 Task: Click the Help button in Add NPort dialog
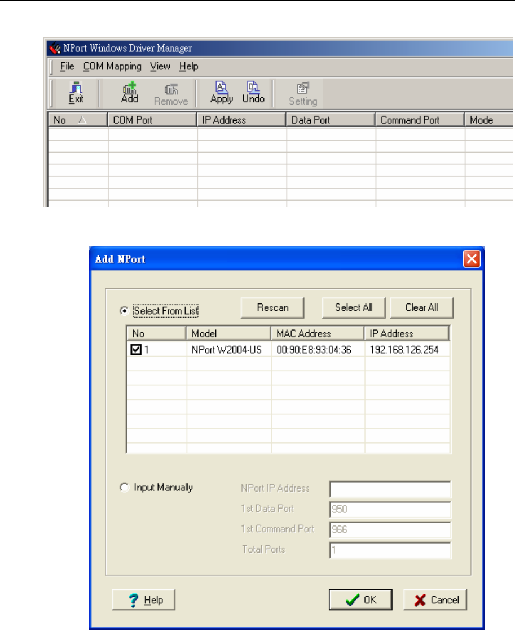144,599
